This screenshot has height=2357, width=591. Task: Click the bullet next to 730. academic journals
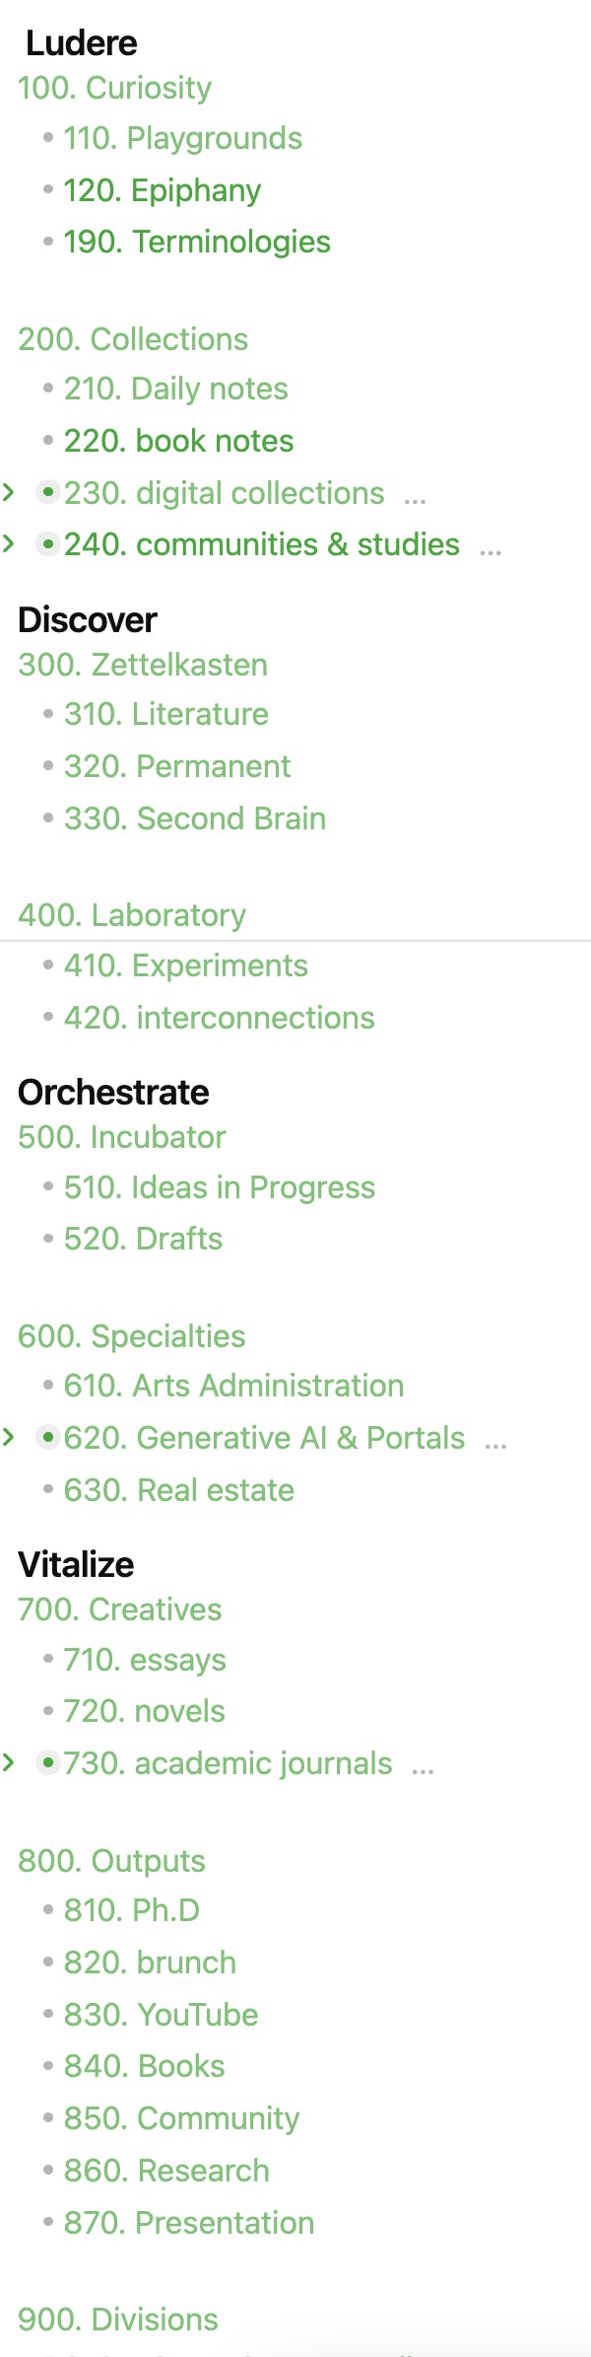[x=47, y=1762]
